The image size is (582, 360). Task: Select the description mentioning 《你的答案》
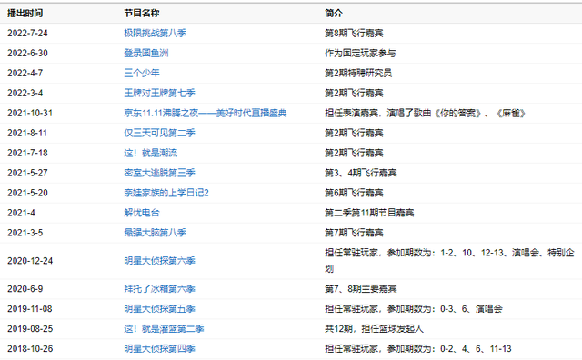[x=426, y=114]
